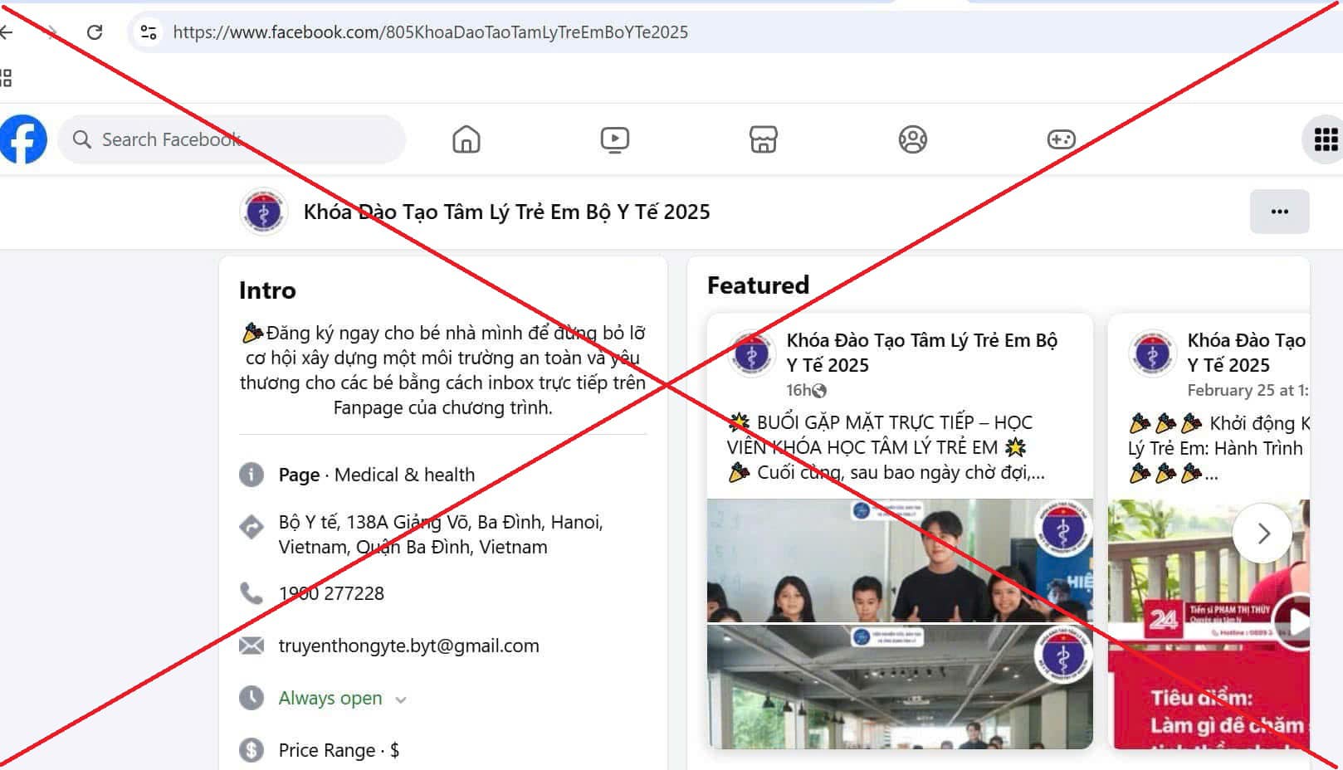Screen dimensions: 1343x770
Task: Open the three-dot options menu on the page
Action: pyautogui.click(x=1279, y=212)
